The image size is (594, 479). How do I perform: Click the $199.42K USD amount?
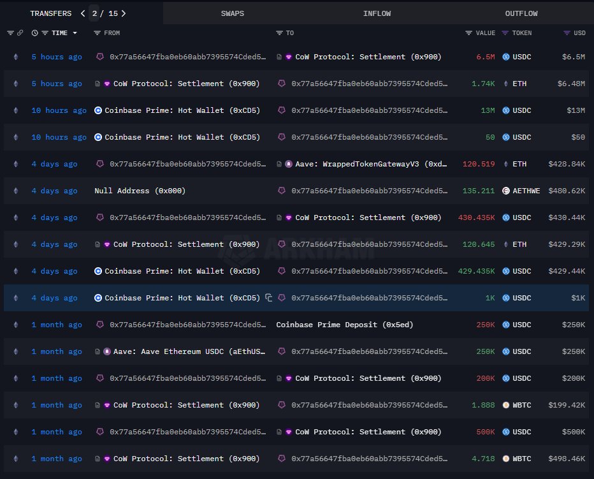pos(567,405)
